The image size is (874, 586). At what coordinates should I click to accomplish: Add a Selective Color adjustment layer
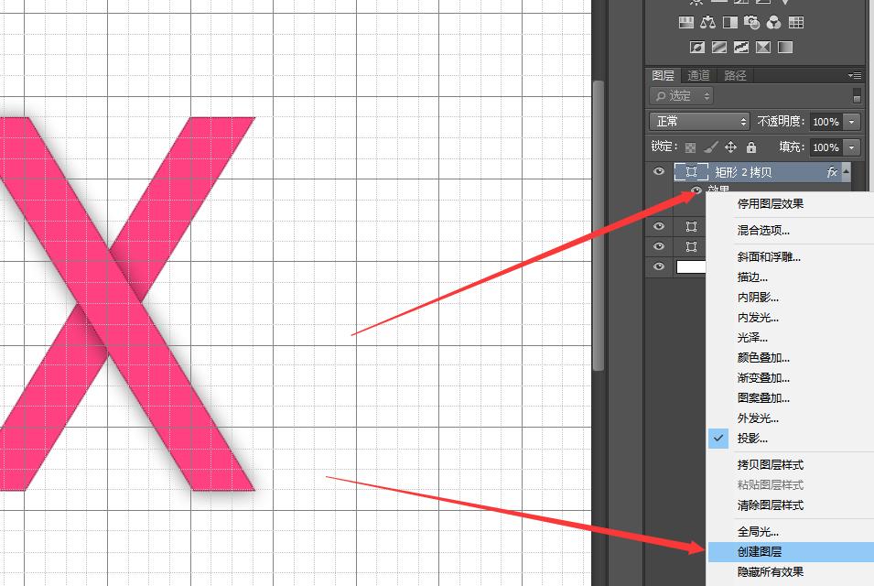click(x=763, y=48)
